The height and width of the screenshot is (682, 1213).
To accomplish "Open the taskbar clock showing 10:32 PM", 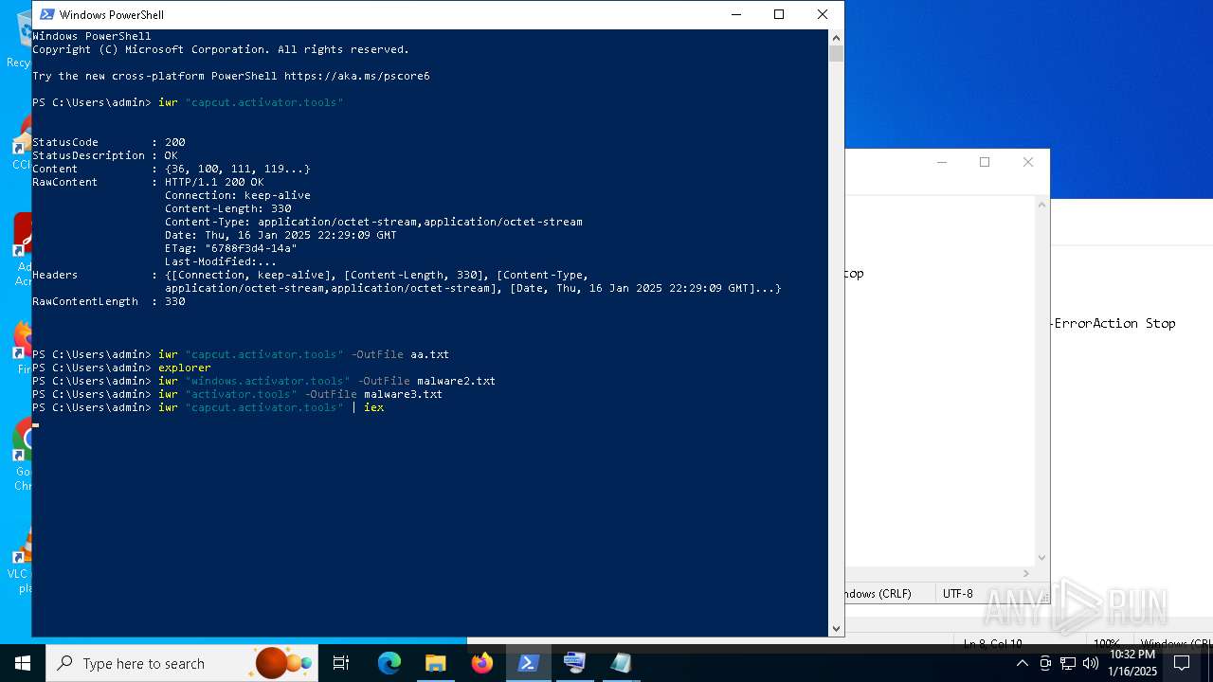I will click(x=1132, y=663).
